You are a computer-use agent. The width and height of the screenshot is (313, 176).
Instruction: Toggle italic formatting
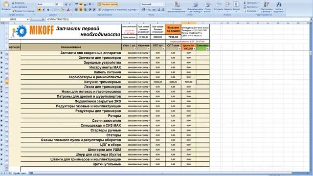coord(44,10)
